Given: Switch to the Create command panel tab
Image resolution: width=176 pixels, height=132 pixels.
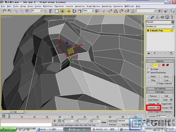Looking at the screenshot, I should [x=147, y=17].
